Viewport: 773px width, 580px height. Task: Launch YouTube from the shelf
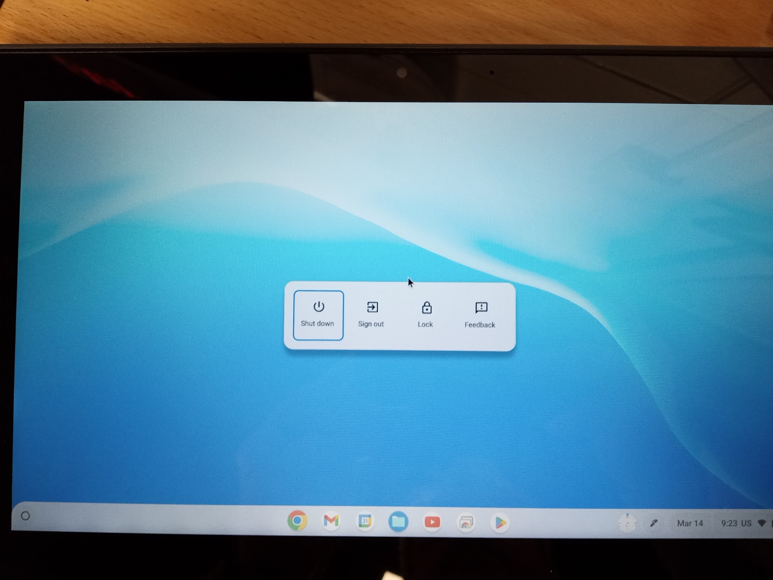tap(432, 522)
